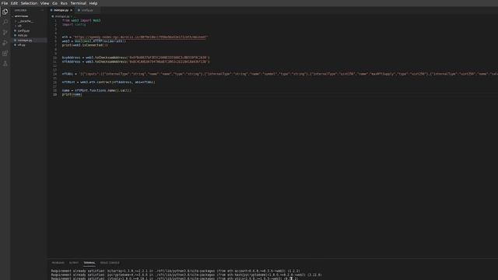Expand the nft folder in Explorer
Screen dimensions: 498x280
pos(19,26)
